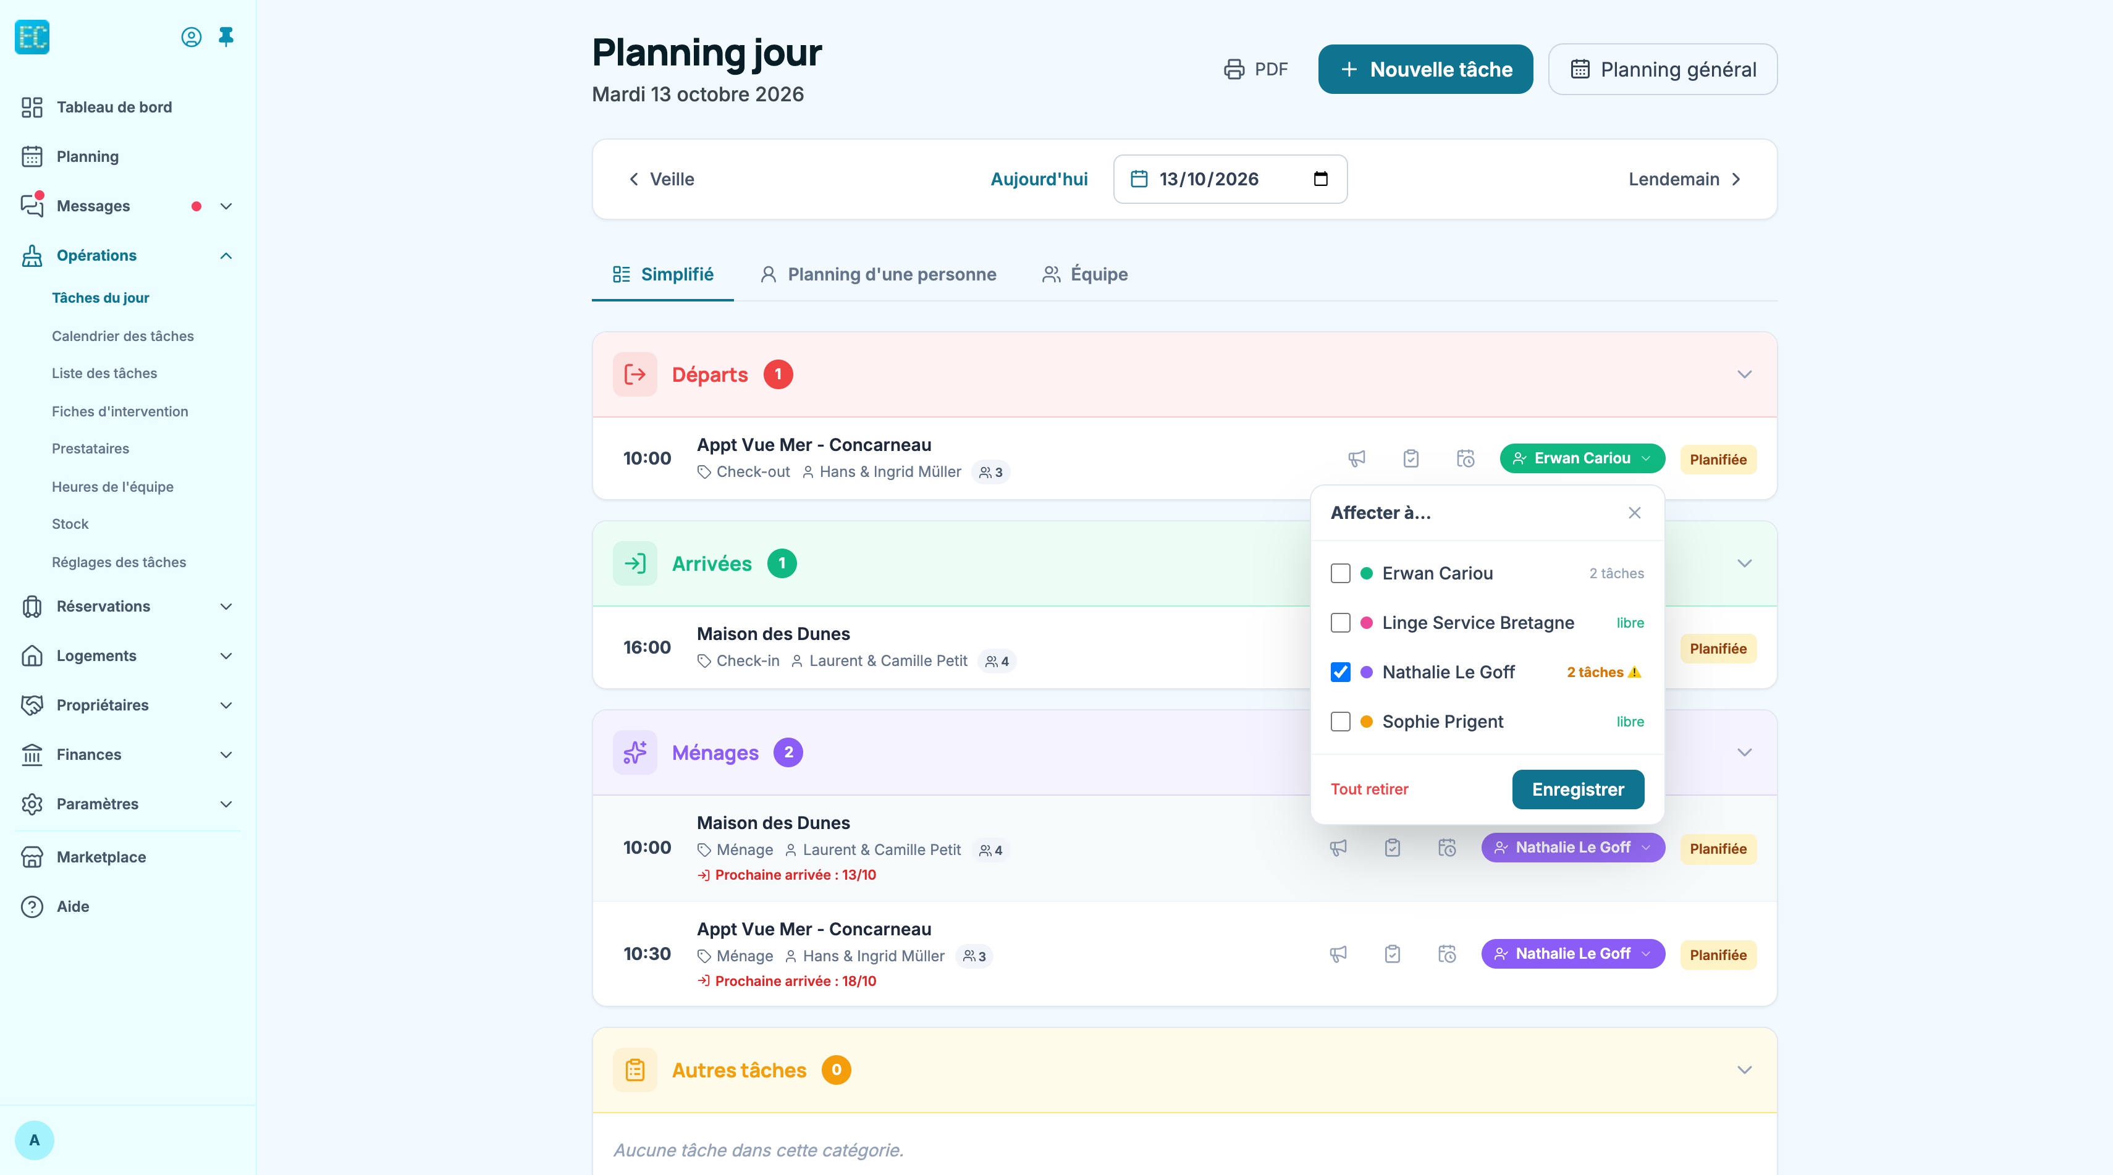Click the Tout retirer link
This screenshot has height=1175, width=2113.
click(1369, 790)
